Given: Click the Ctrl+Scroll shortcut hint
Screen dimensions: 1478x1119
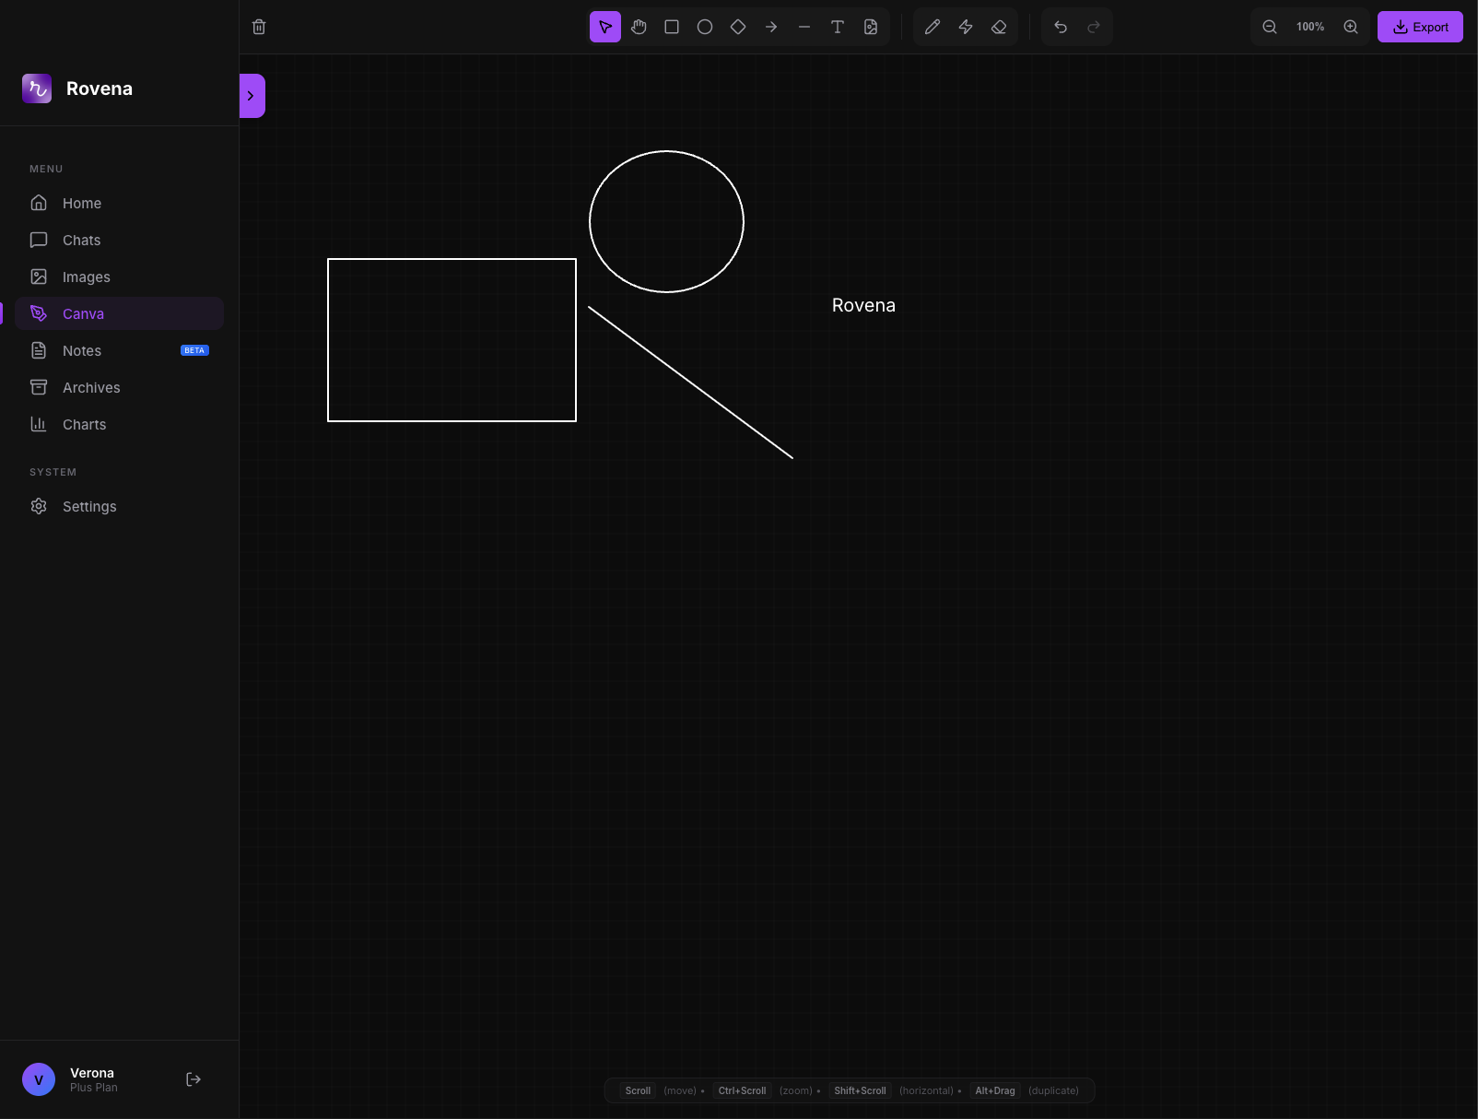Looking at the screenshot, I should 742,1090.
